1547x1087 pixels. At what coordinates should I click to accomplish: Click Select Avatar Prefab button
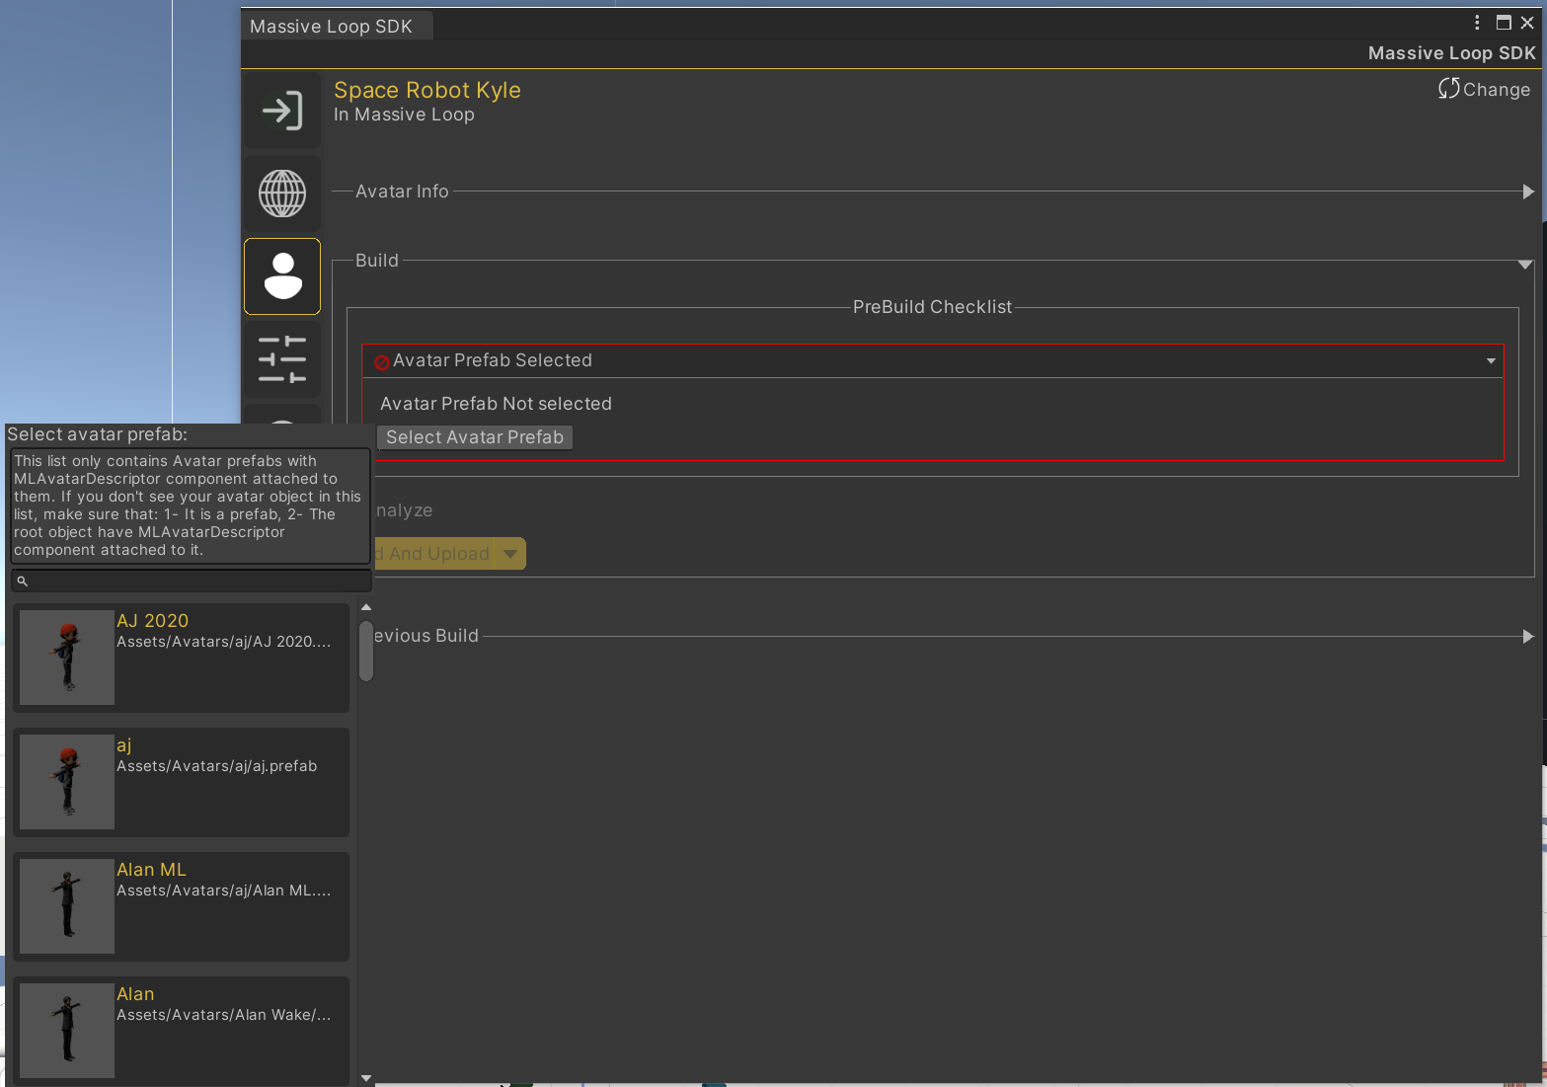tap(475, 437)
